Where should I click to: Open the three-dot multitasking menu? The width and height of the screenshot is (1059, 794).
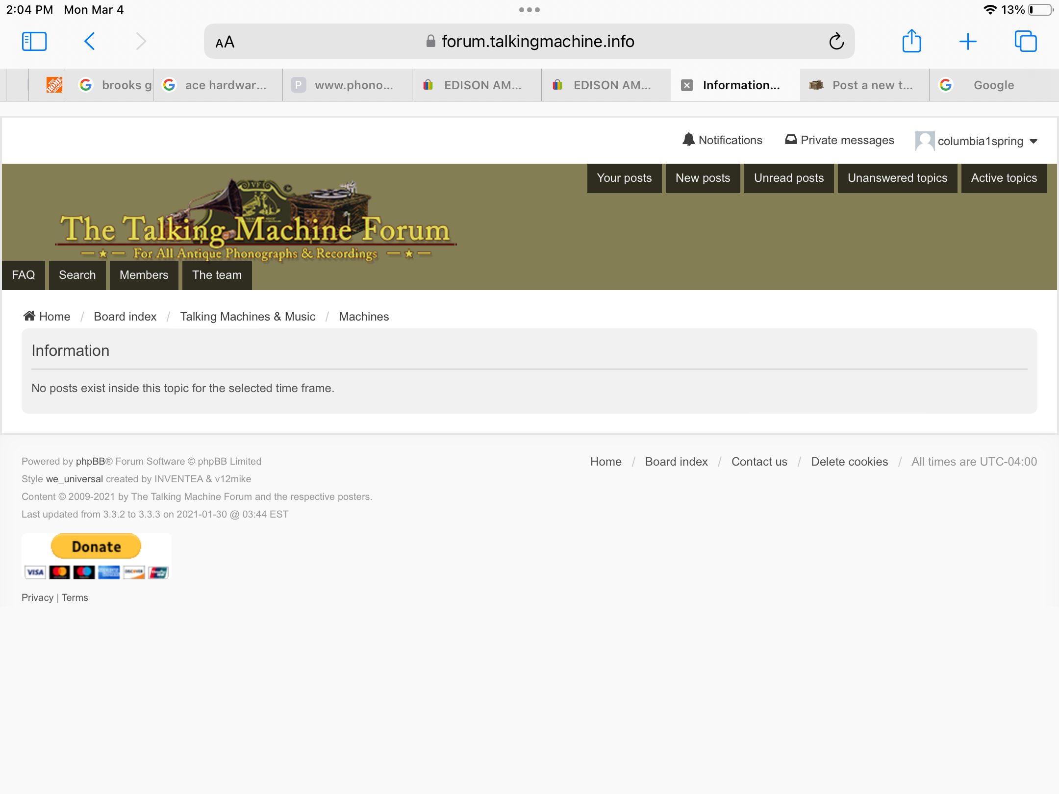point(529,10)
